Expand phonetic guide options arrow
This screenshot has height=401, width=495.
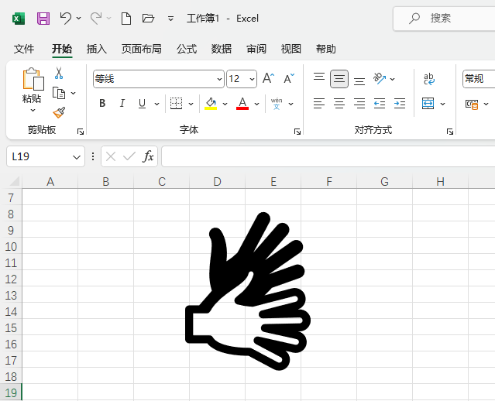[291, 104]
